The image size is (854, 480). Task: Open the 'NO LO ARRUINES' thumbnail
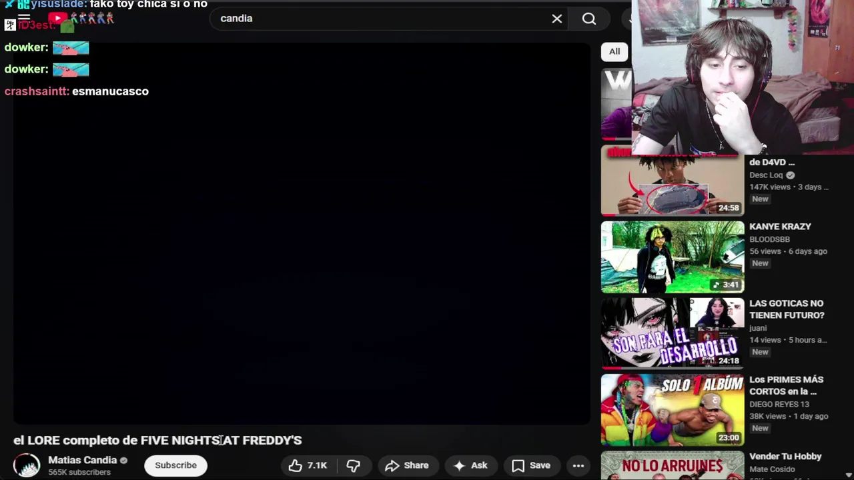pyautogui.click(x=673, y=465)
